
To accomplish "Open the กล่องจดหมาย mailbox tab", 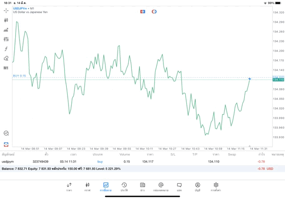I will click(x=161, y=187).
